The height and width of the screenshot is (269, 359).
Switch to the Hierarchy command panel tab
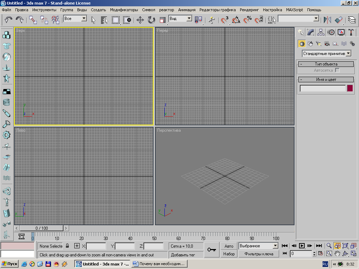321,32
